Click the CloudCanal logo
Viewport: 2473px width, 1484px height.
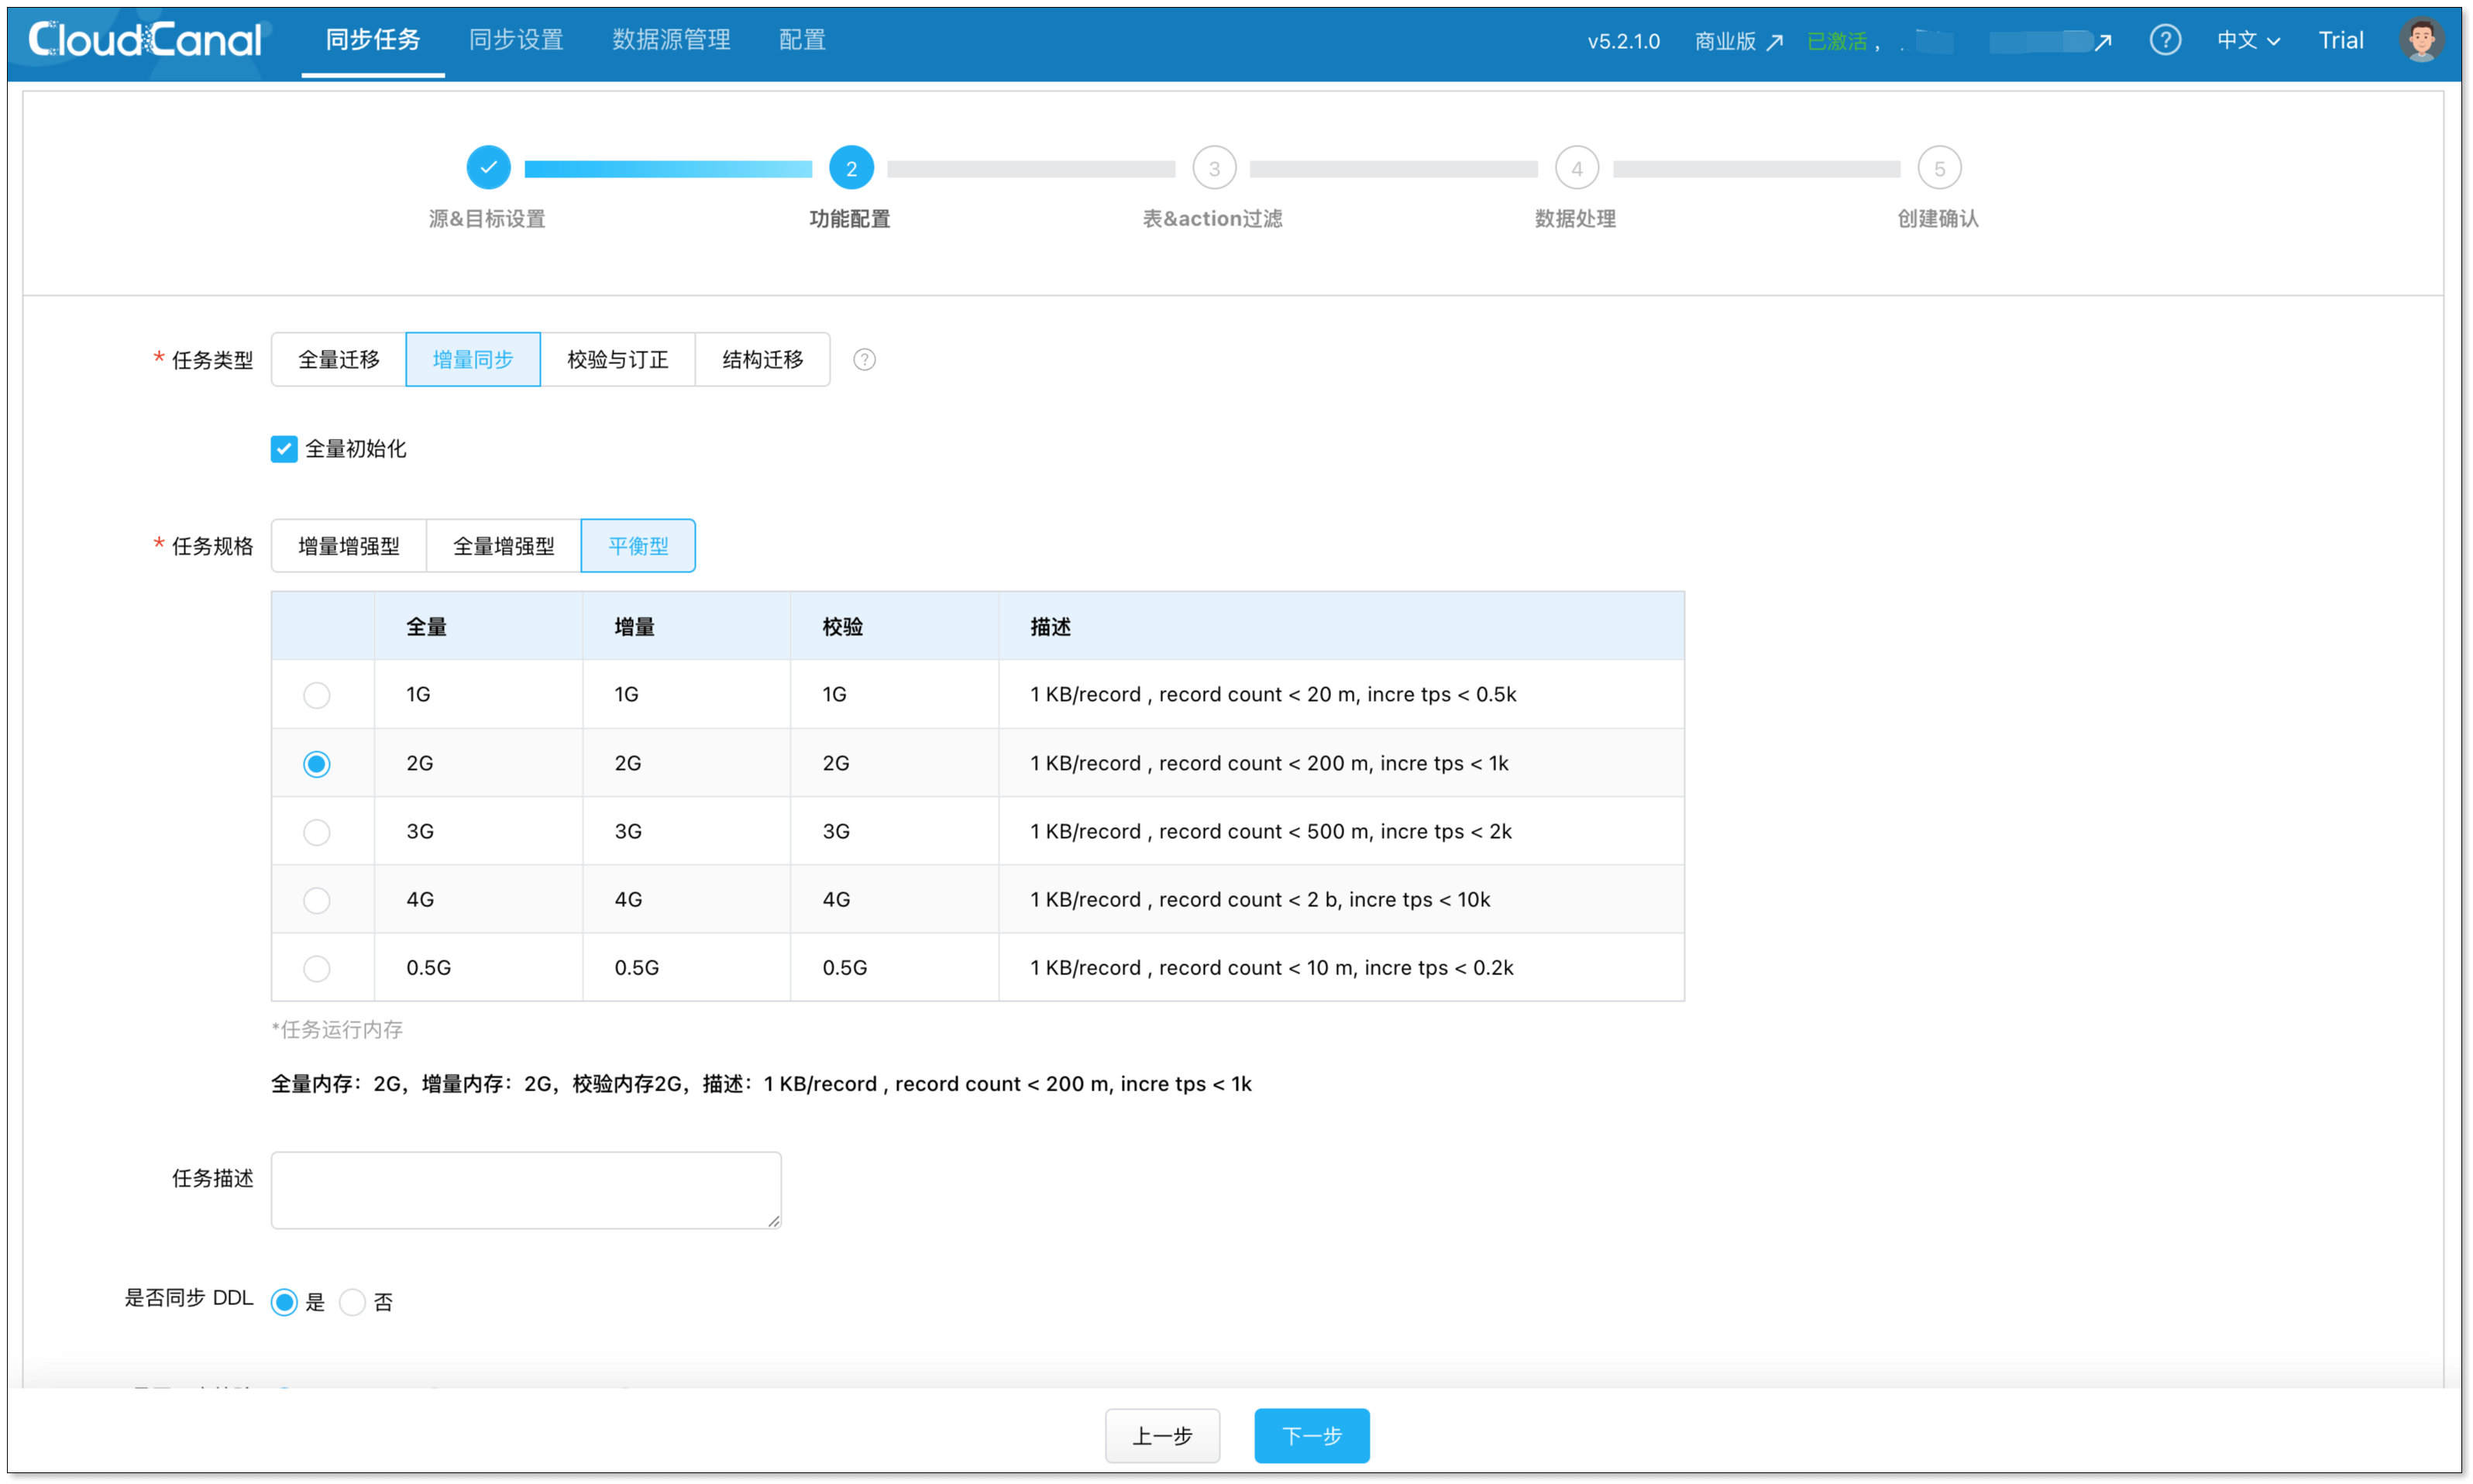(x=143, y=39)
